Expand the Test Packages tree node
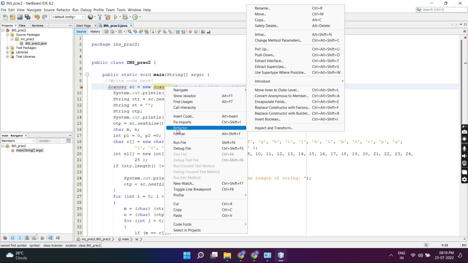Screen dimensions: 468x263 7,48
